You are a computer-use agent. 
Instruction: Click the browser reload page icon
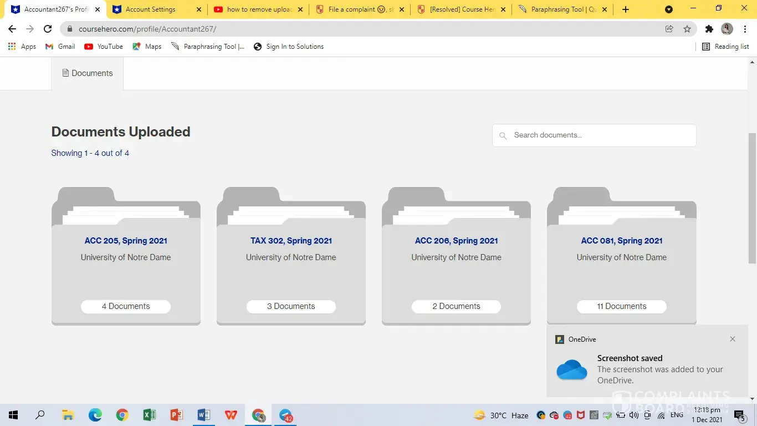tap(48, 29)
